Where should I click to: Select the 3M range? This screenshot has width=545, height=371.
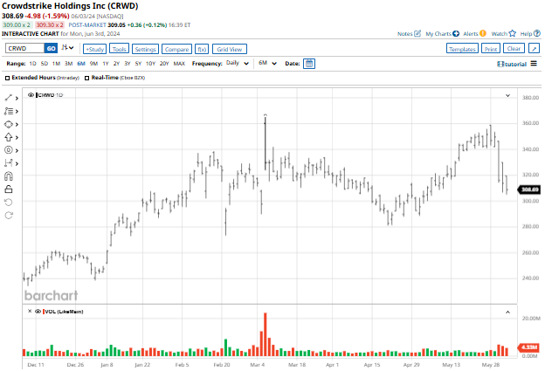pos(68,64)
